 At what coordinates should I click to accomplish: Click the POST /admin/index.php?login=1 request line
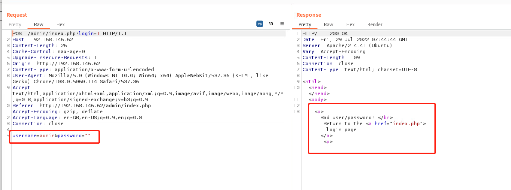pos(70,33)
